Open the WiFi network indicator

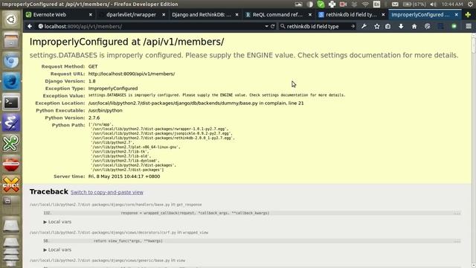(365, 4)
